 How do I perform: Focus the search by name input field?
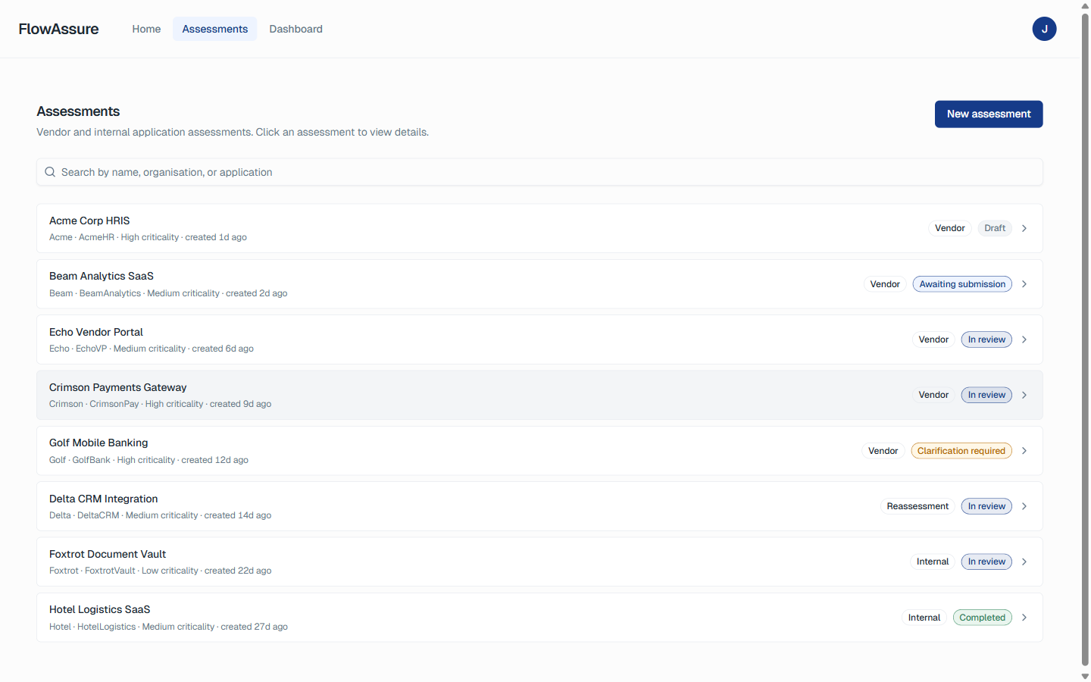[x=539, y=172]
